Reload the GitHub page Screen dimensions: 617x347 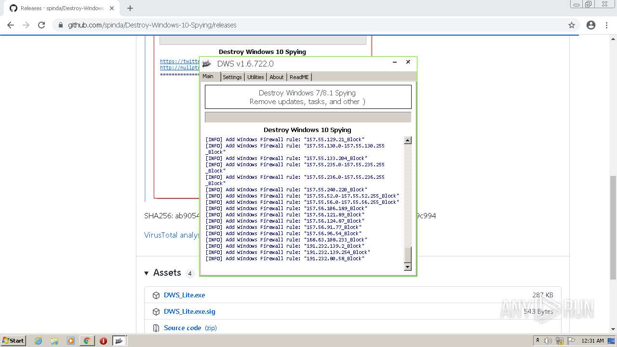click(x=41, y=25)
